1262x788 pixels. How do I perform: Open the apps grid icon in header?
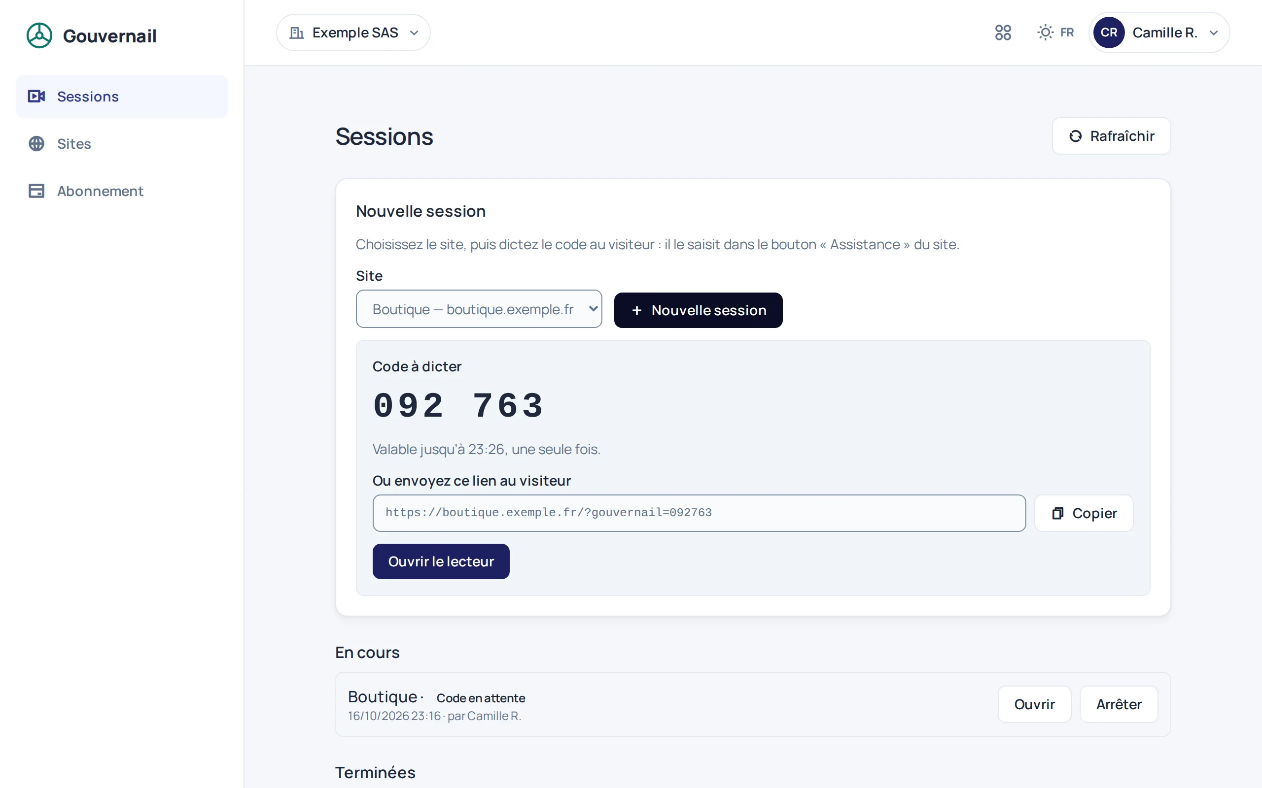(1003, 33)
